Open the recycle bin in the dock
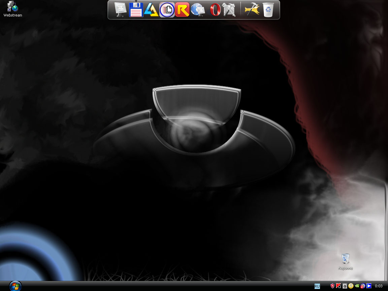 (x=268, y=10)
